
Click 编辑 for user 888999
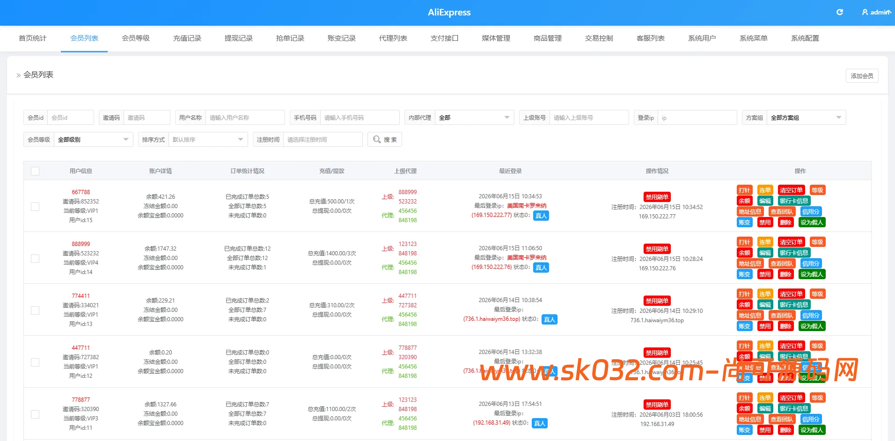[x=765, y=253]
